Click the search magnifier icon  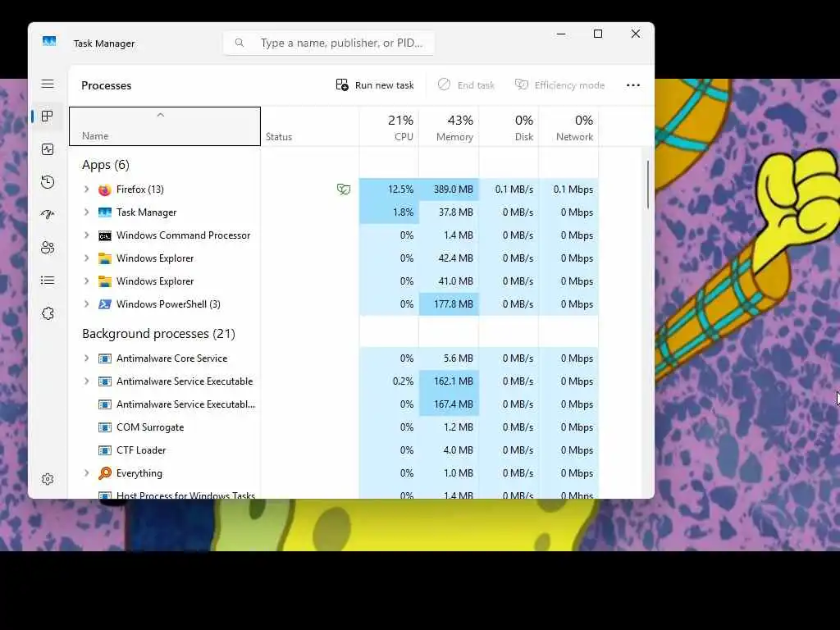pyautogui.click(x=240, y=43)
